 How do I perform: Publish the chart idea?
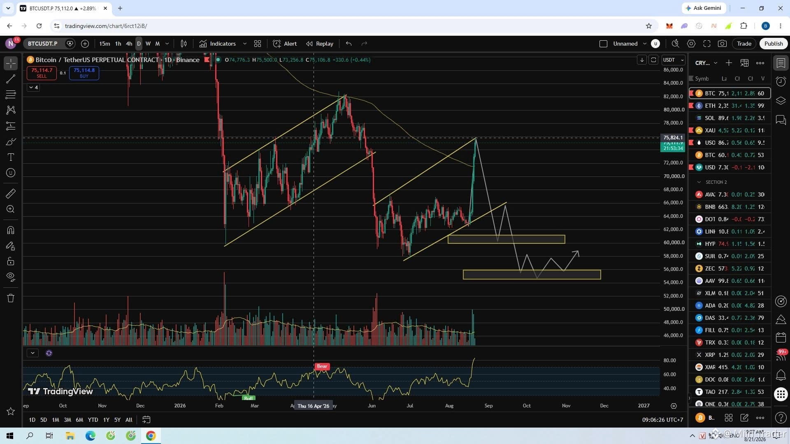point(774,44)
